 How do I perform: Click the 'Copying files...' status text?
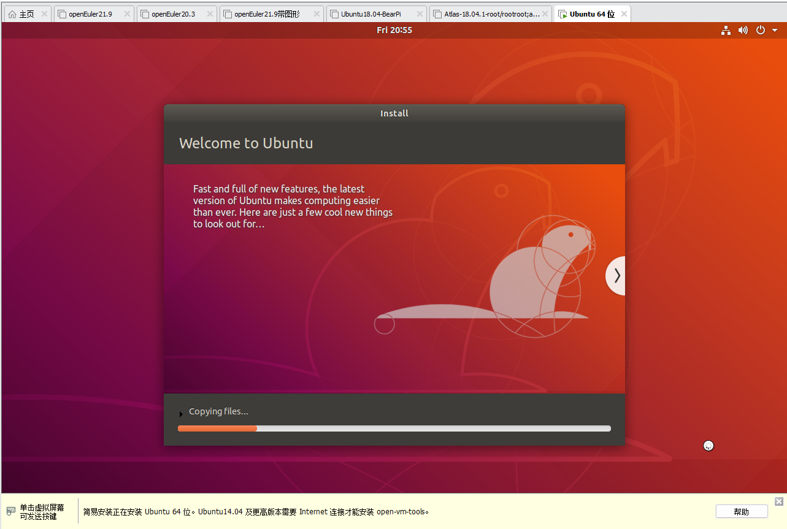[x=218, y=411]
